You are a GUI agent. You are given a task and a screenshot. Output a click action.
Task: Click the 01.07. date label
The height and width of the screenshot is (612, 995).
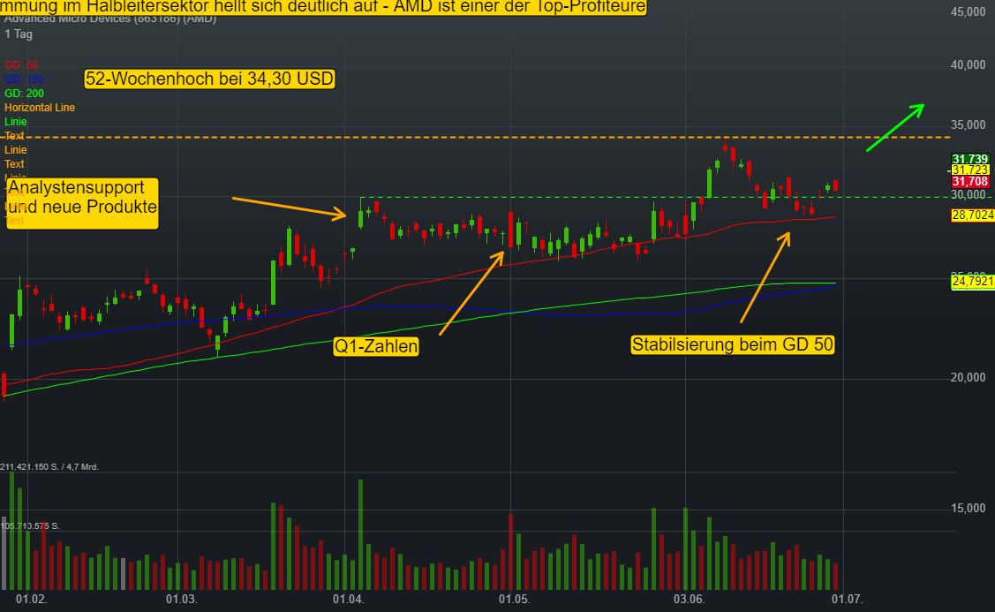[848, 599]
